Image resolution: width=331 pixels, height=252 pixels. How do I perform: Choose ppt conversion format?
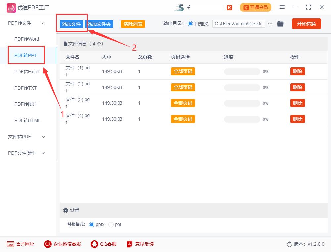[111, 224]
